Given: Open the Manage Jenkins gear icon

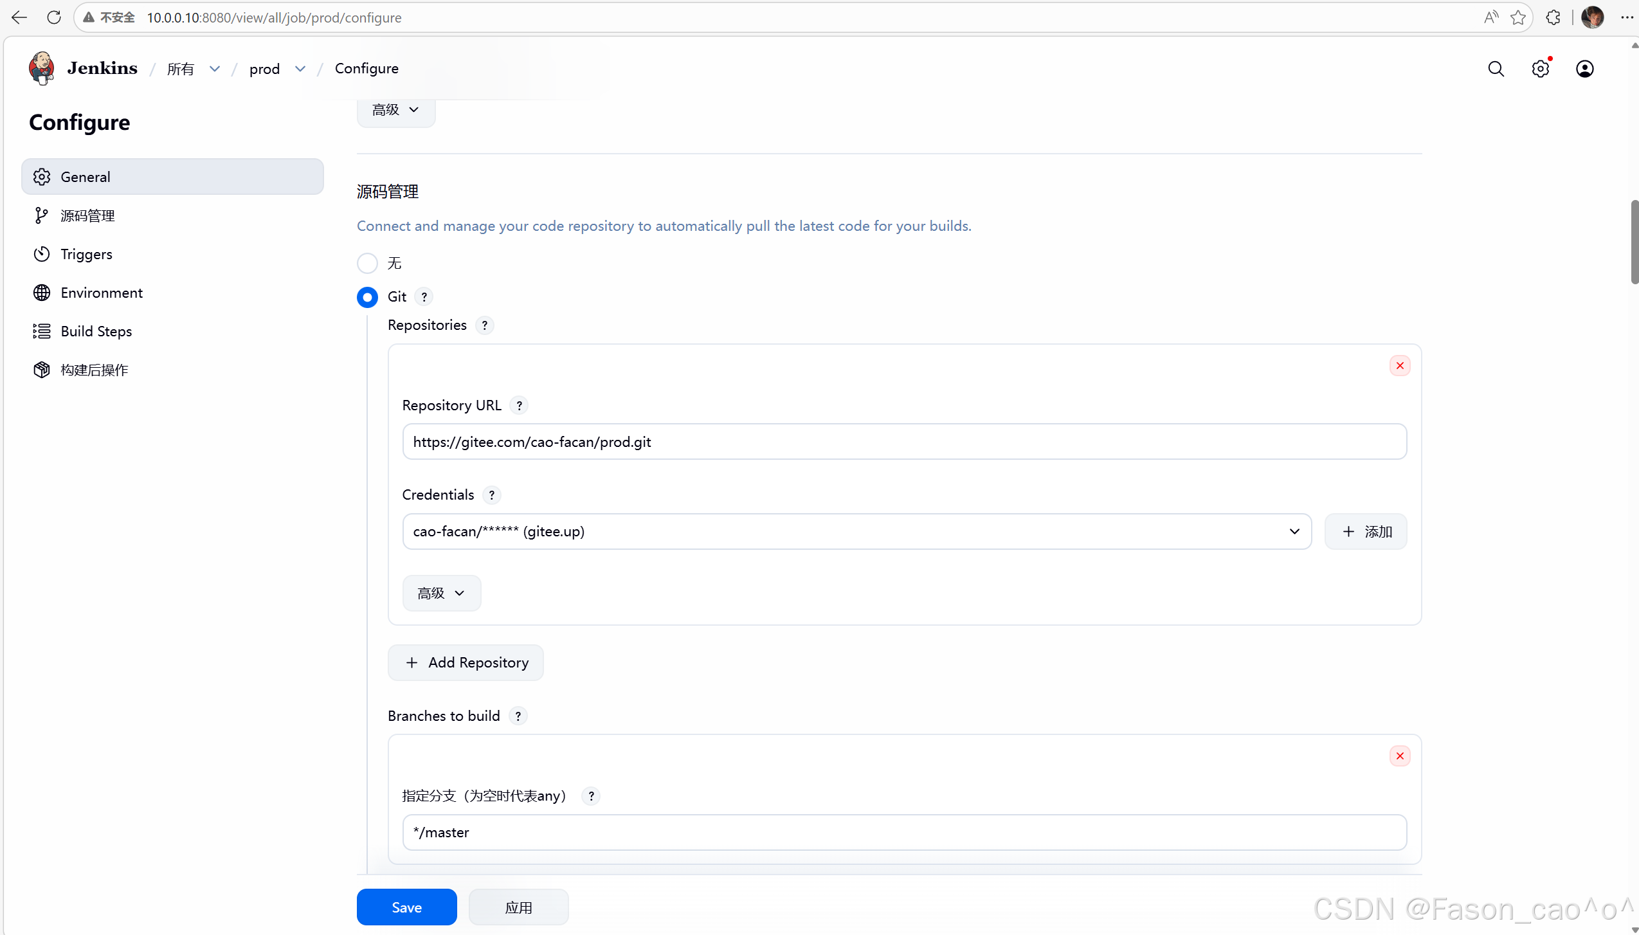Looking at the screenshot, I should (x=1540, y=69).
